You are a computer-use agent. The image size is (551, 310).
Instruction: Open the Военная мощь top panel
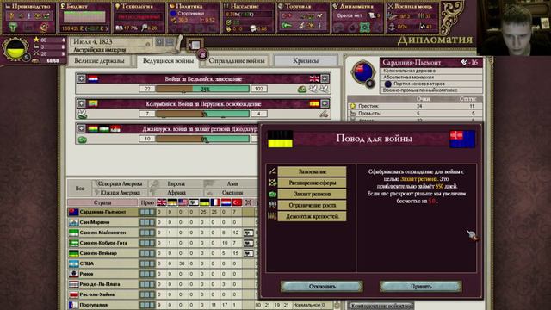tap(412, 17)
